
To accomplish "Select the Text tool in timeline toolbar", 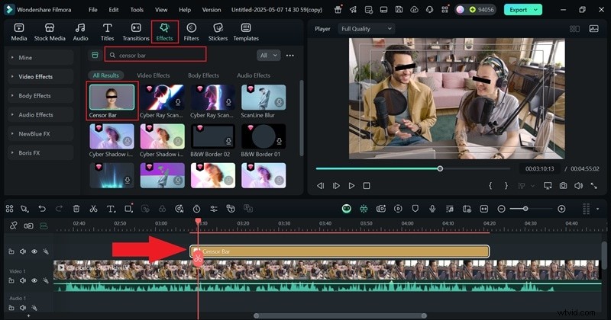I will pyautogui.click(x=111, y=209).
